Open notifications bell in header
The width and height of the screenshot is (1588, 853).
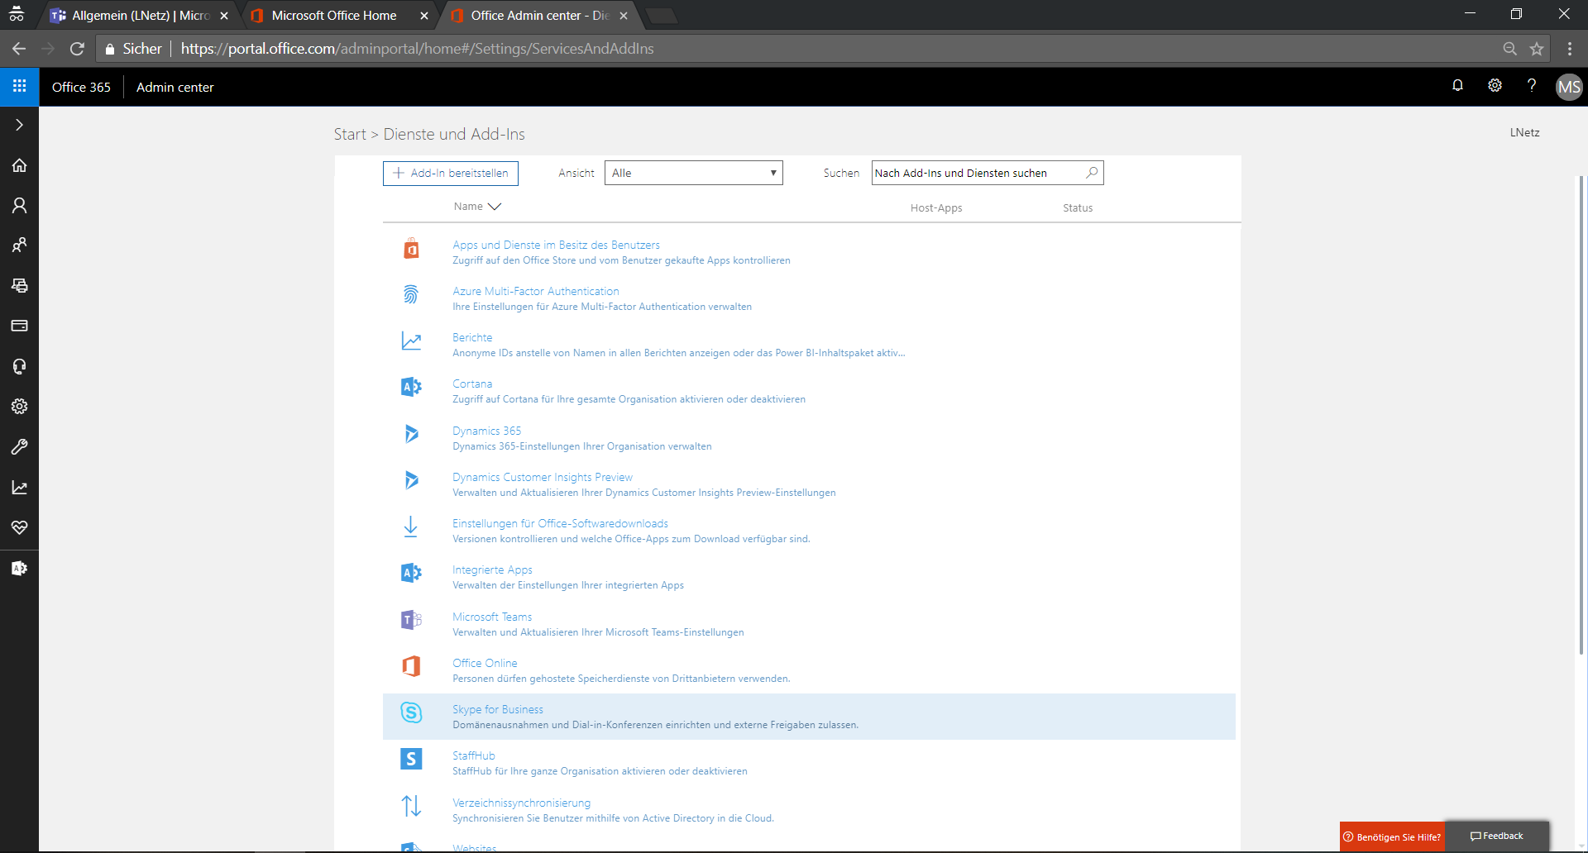(1457, 85)
